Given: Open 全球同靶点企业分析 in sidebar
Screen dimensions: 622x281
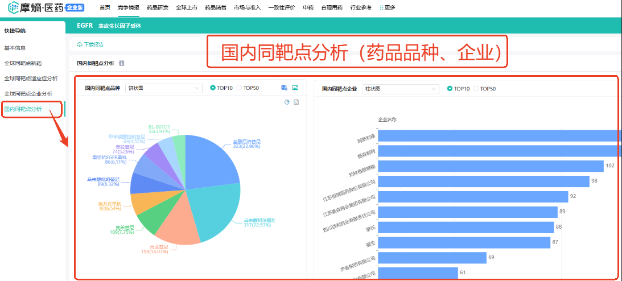Looking at the screenshot, I should point(28,93).
